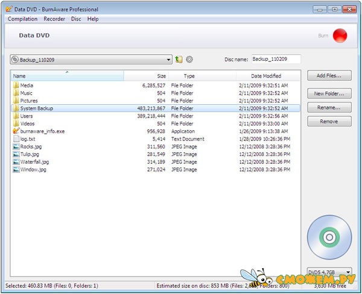This screenshot has width=362, height=294.
Task: Open the Recorder menu
Action: tap(54, 19)
